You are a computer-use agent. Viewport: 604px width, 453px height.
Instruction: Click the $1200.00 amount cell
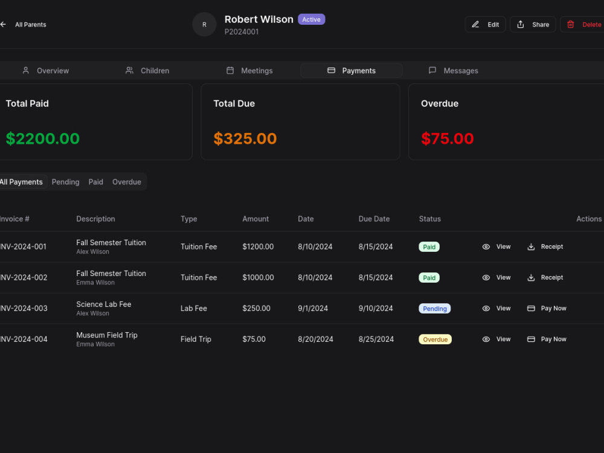[258, 247]
